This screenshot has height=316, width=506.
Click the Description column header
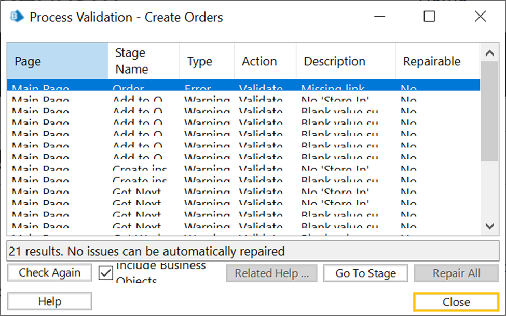pos(345,61)
